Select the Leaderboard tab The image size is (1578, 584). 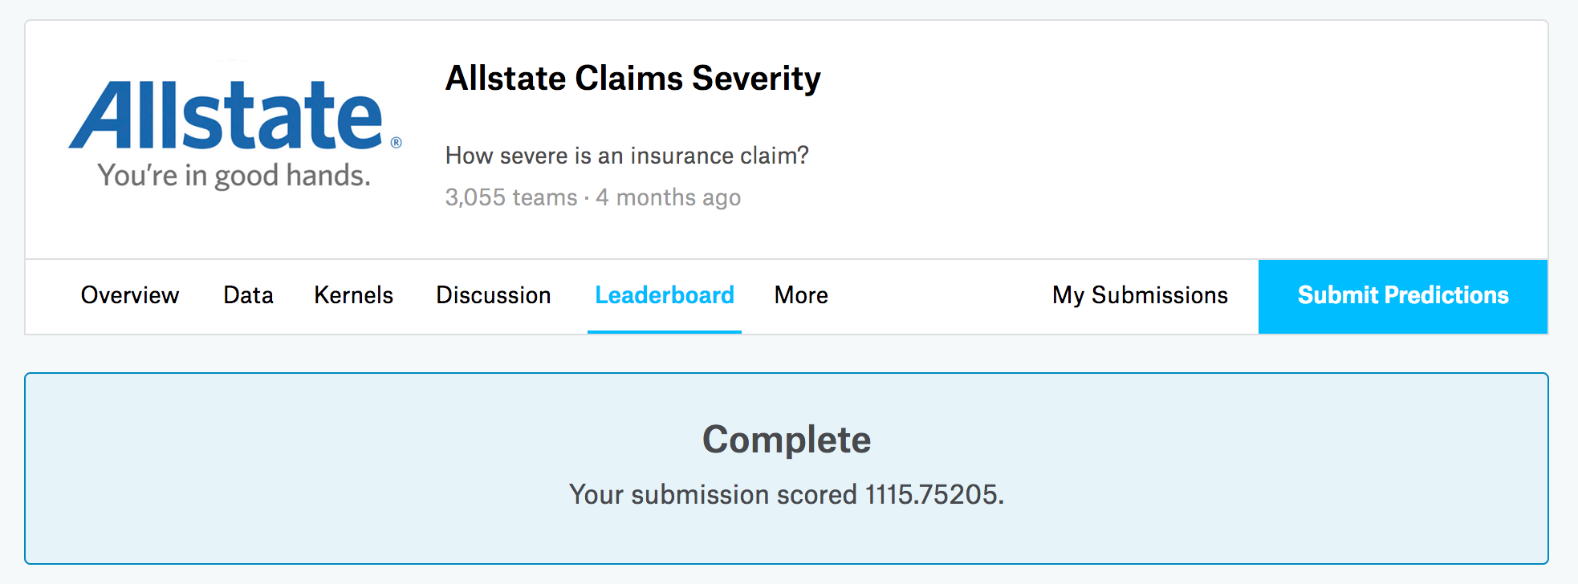[x=665, y=295]
